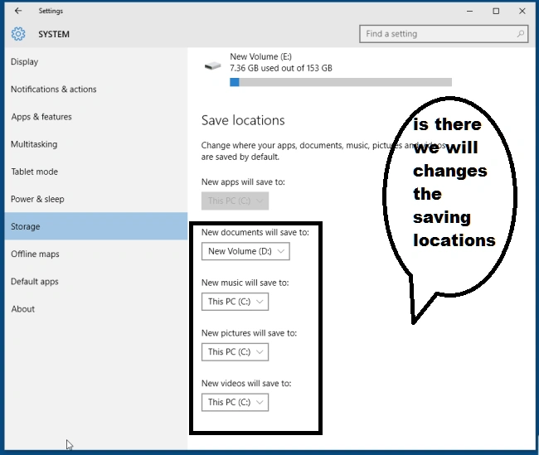
Task: Click '7.36 GB used out of 153 GB'
Action: tap(281, 68)
